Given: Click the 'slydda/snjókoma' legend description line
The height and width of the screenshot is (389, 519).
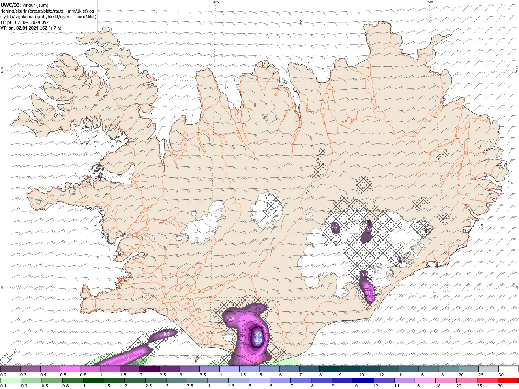Looking at the screenshot, I should coord(49,17).
